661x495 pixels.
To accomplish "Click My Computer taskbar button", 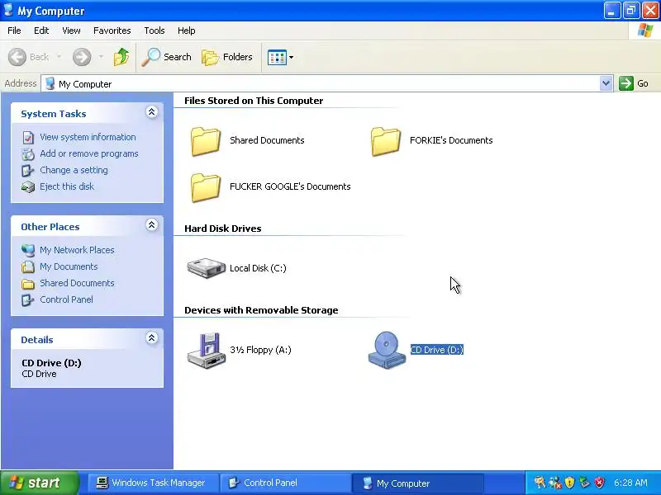I will 417,483.
